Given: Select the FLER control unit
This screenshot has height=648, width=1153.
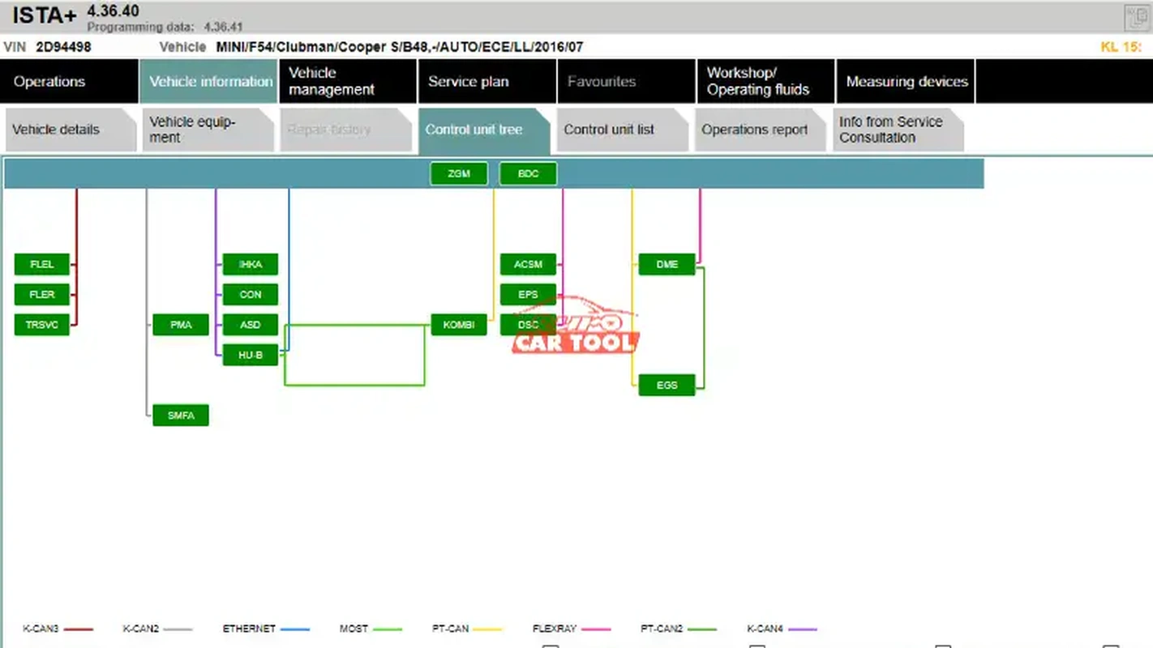Looking at the screenshot, I should click(x=42, y=294).
